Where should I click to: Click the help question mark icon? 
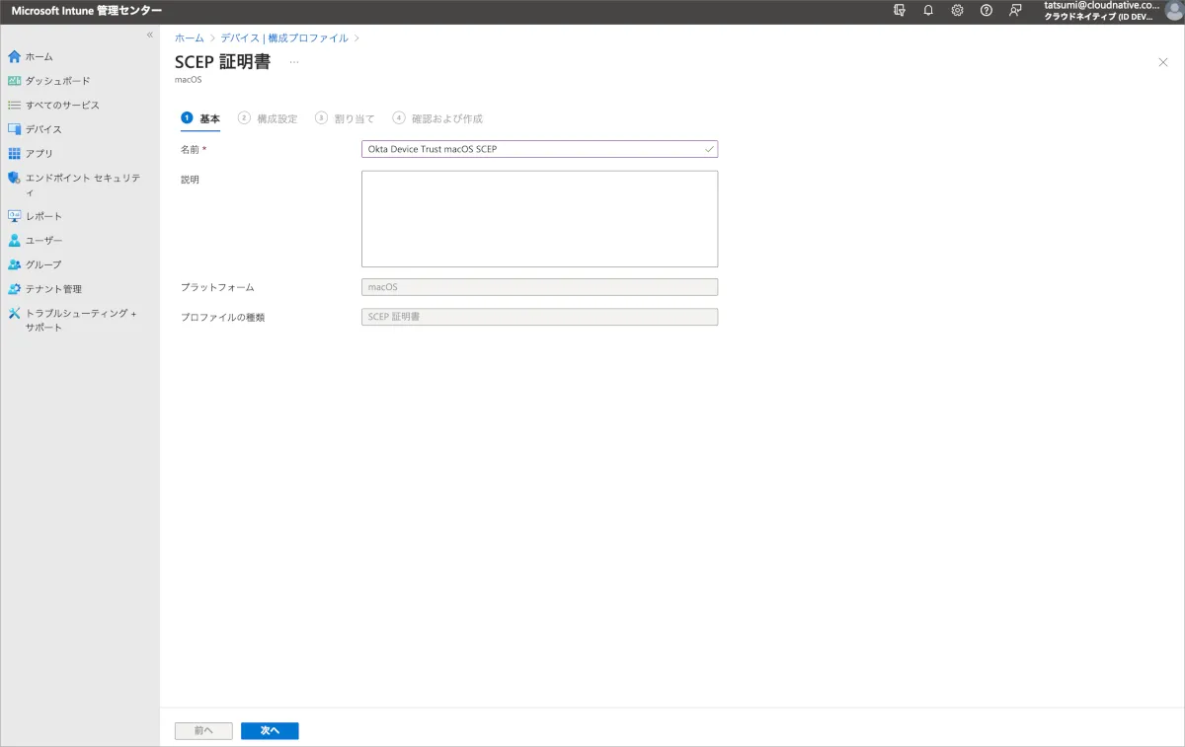(x=986, y=10)
